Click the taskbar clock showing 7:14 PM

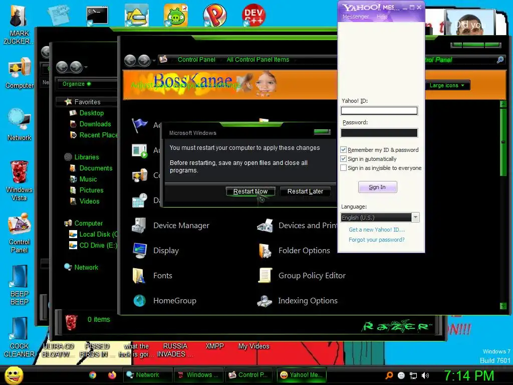click(469, 375)
